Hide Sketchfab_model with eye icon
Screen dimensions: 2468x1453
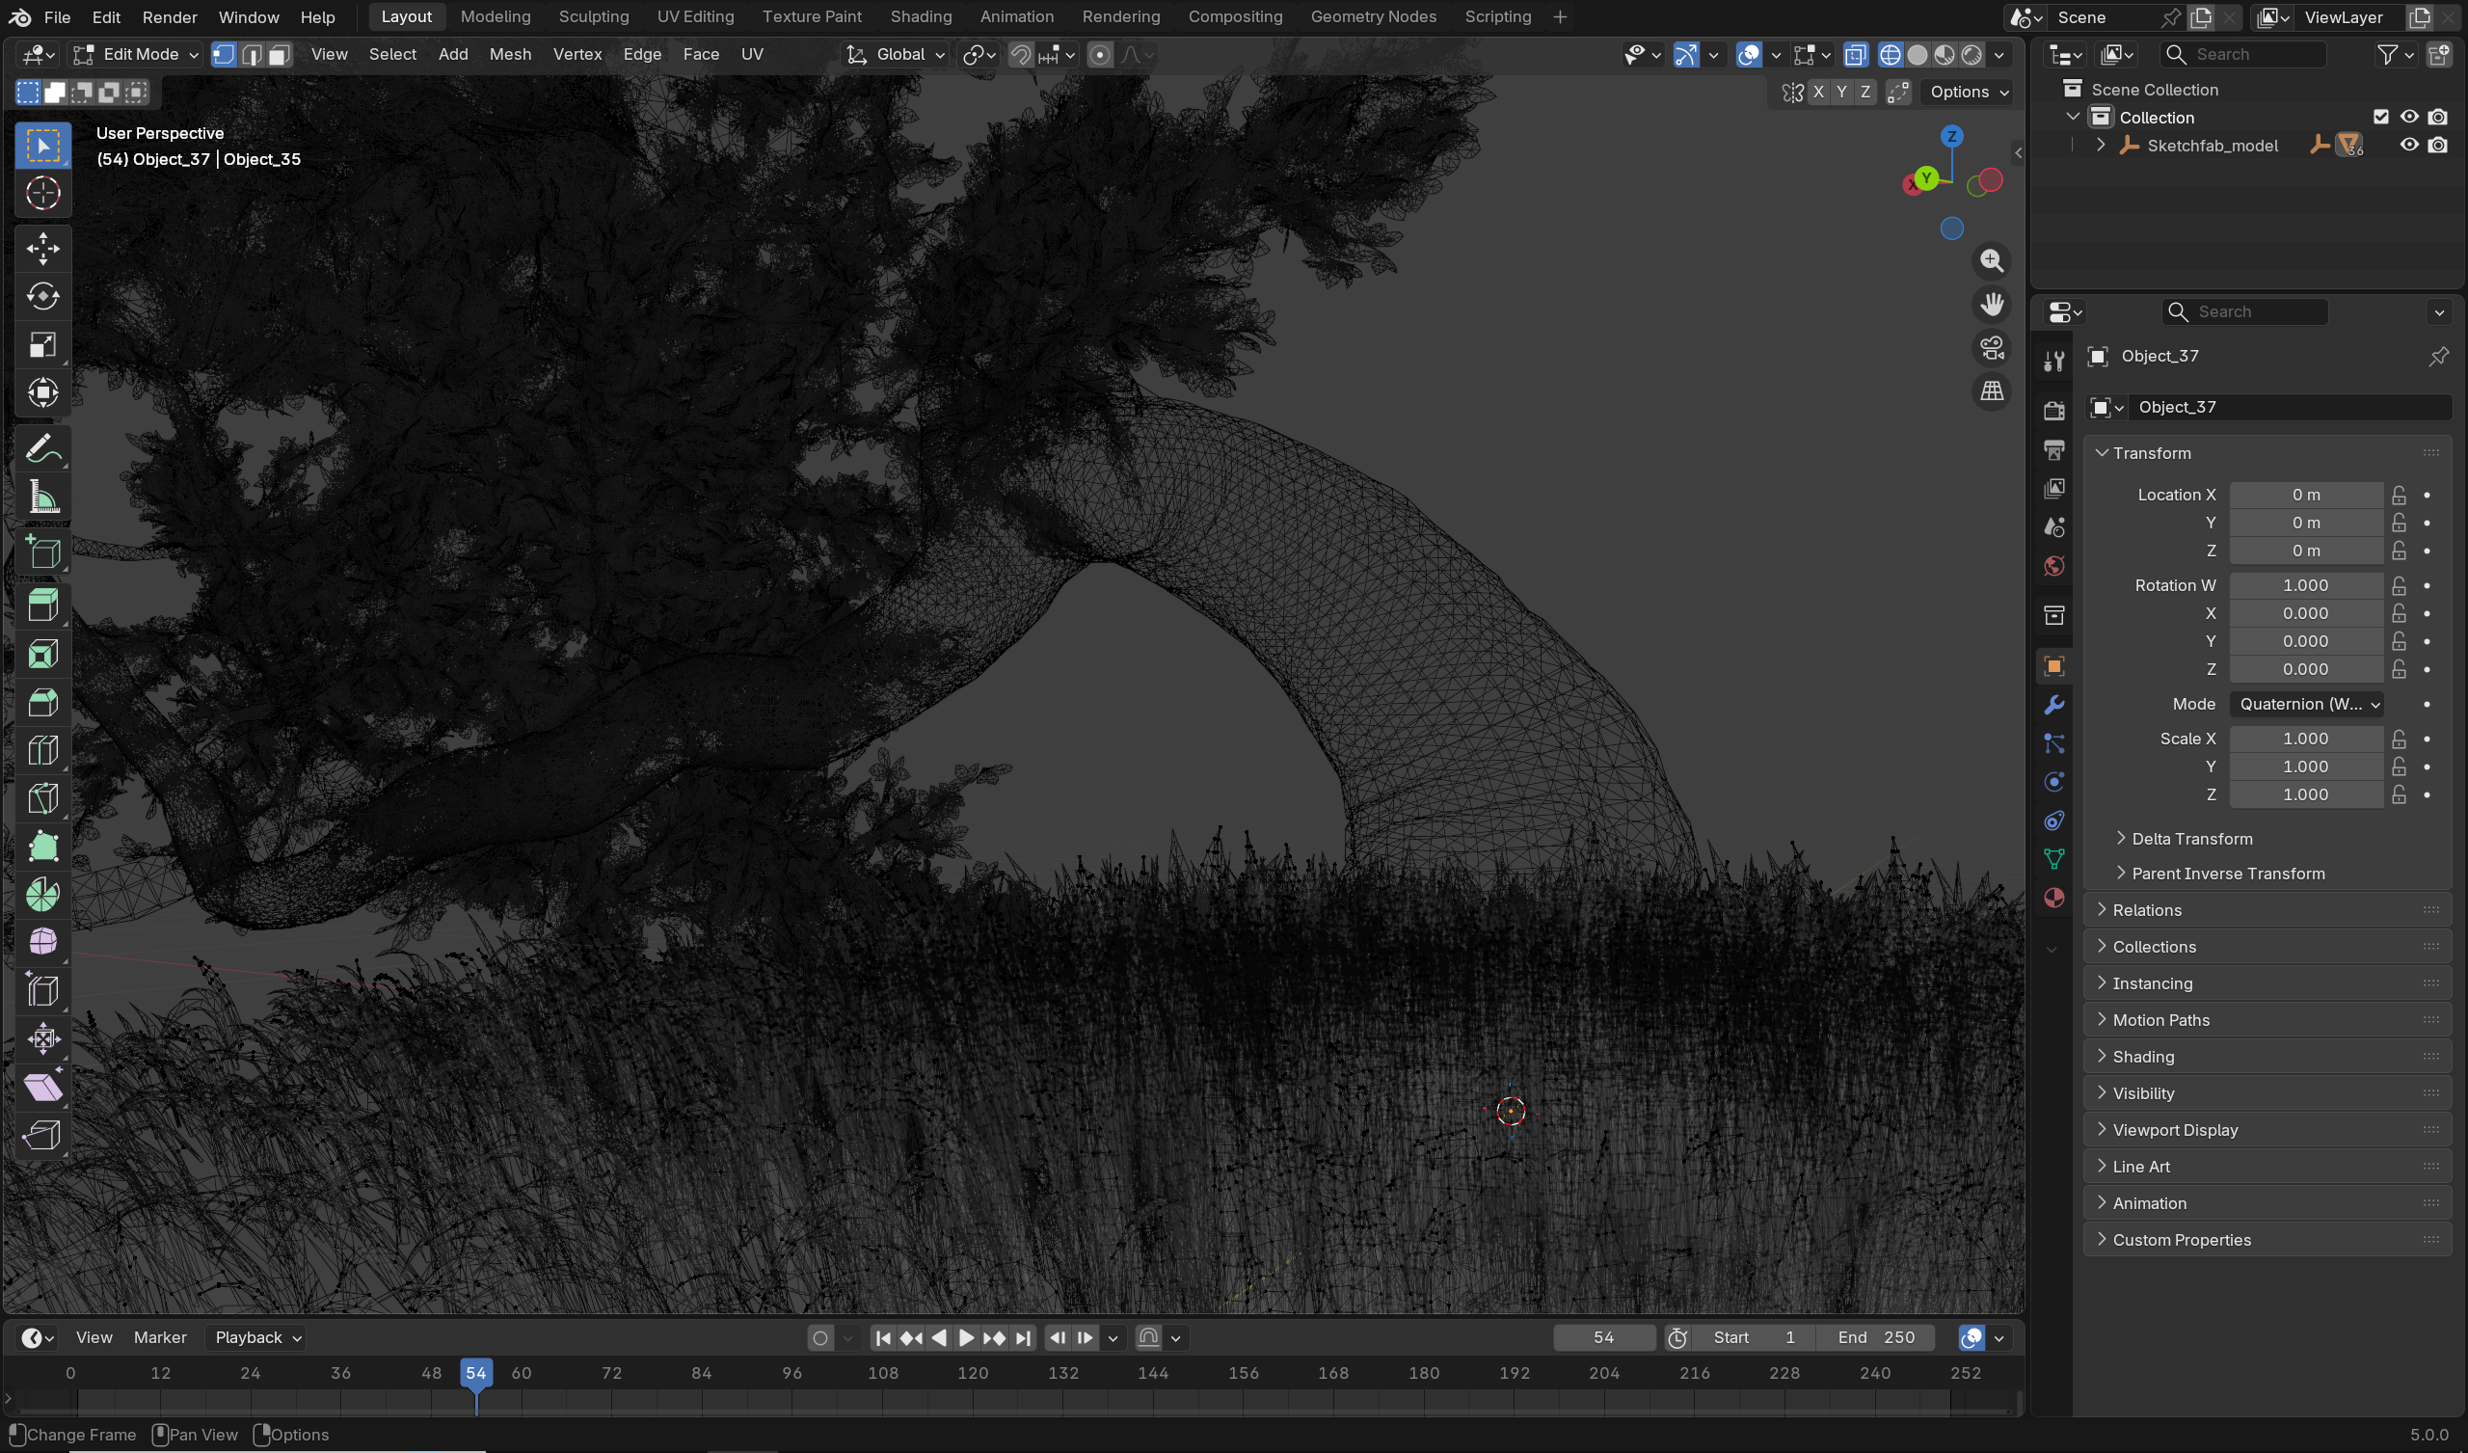point(2409,145)
